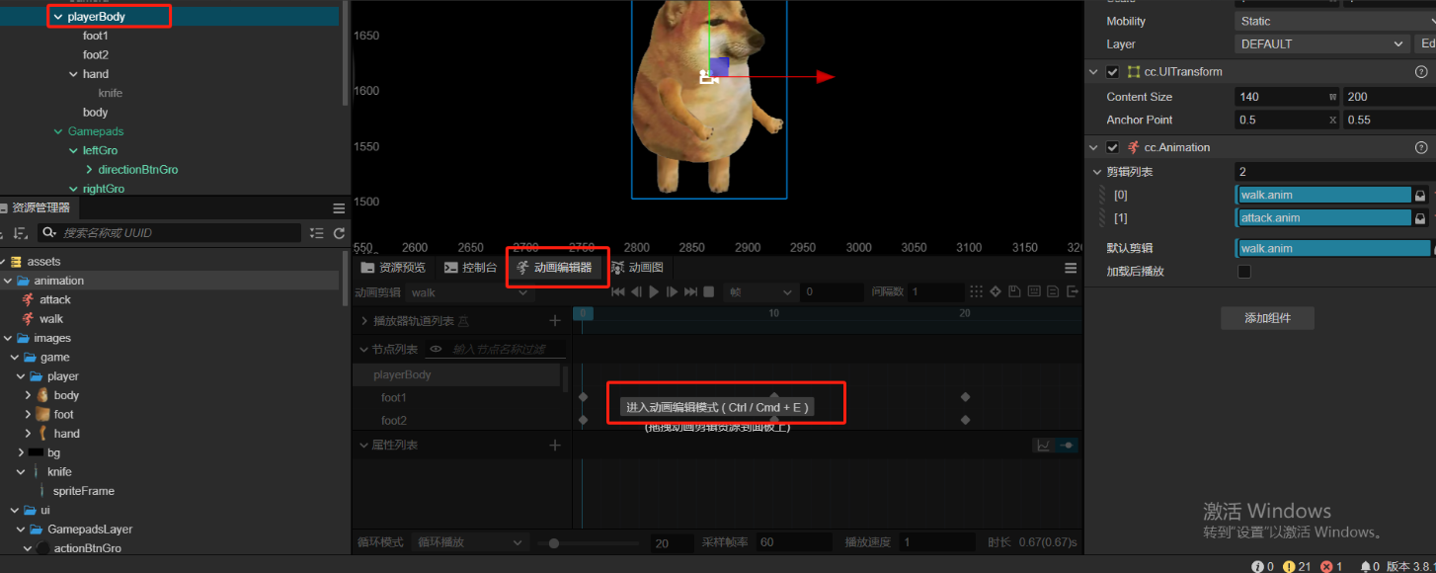Click 添加组件 add component button
This screenshot has height=573, width=1436.
point(1267,318)
